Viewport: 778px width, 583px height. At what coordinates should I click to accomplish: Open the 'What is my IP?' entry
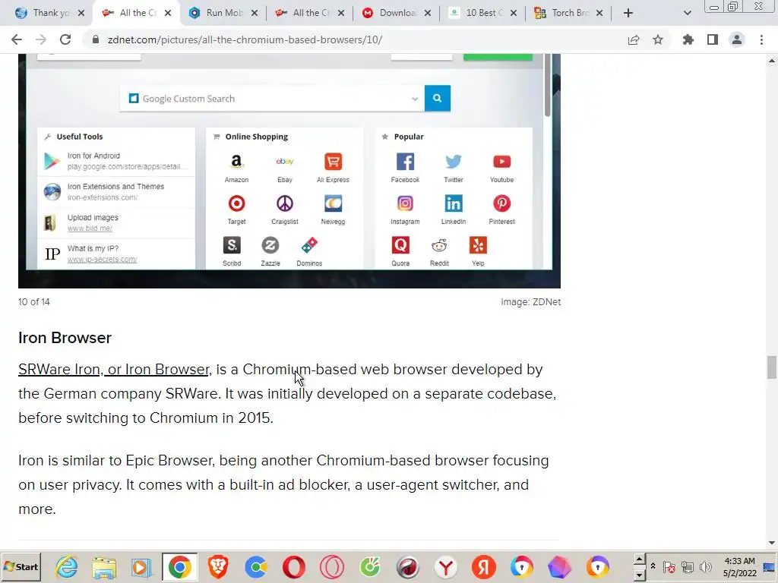click(116, 254)
